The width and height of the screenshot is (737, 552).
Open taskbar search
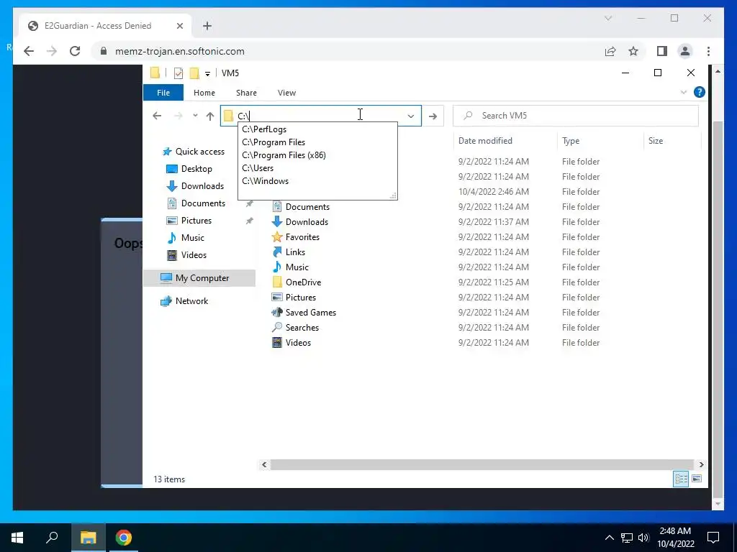tap(52, 538)
